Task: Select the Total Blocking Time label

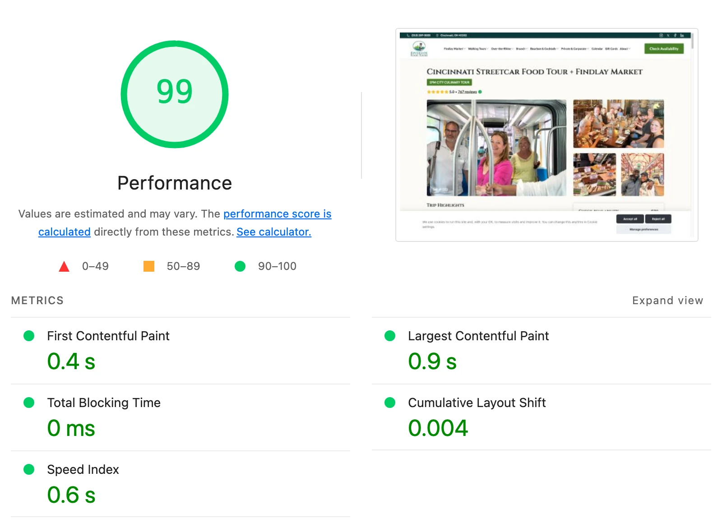Action: [x=104, y=403]
